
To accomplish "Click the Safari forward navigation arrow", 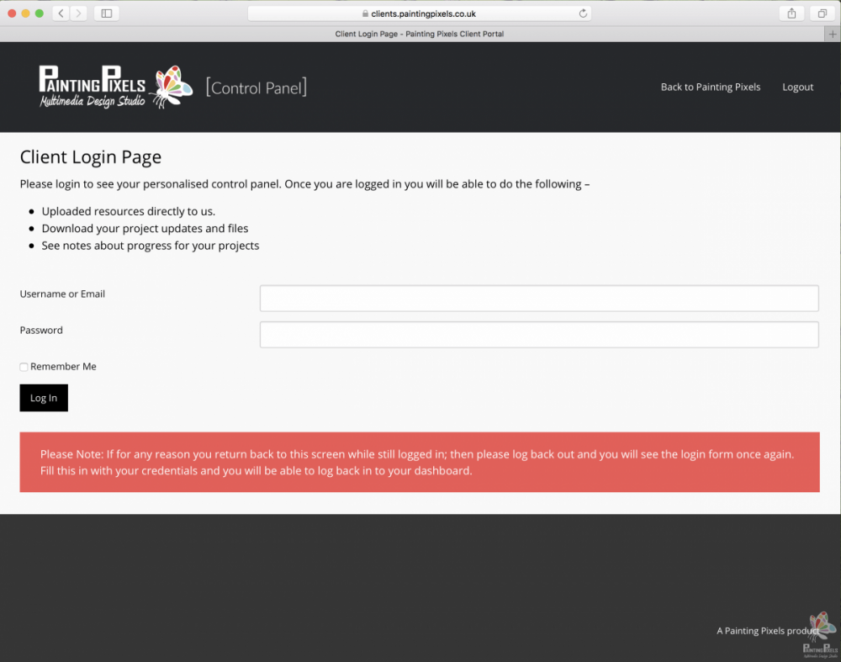I will point(78,13).
